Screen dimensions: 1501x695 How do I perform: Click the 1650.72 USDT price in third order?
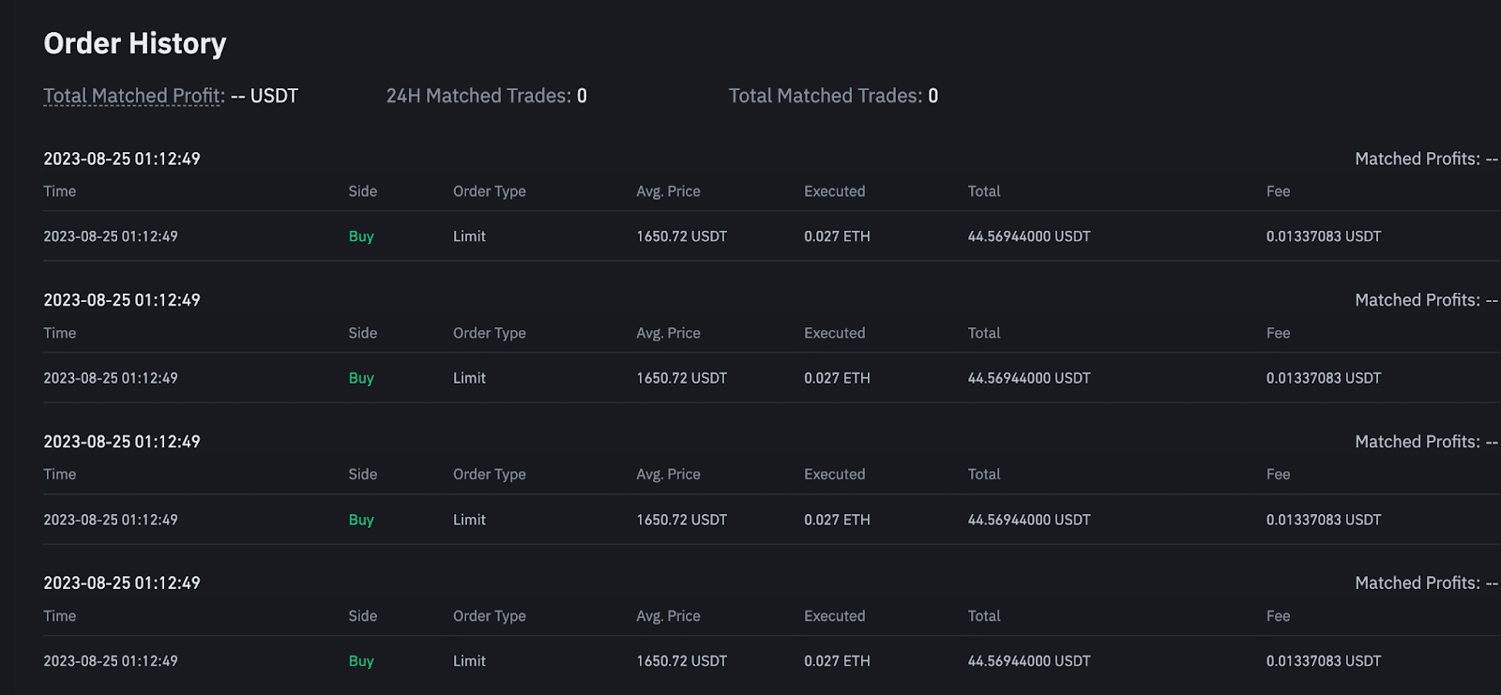pos(681,520)
